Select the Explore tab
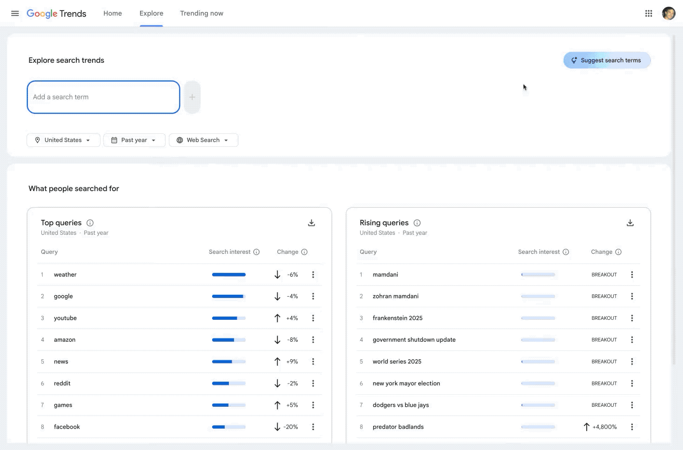The image size is (683, 450). pos(151,13)
